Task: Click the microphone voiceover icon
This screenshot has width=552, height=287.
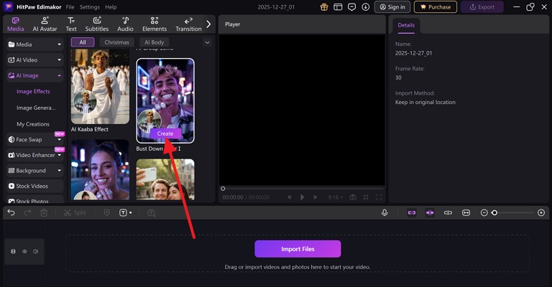Action: click(385, 212)
